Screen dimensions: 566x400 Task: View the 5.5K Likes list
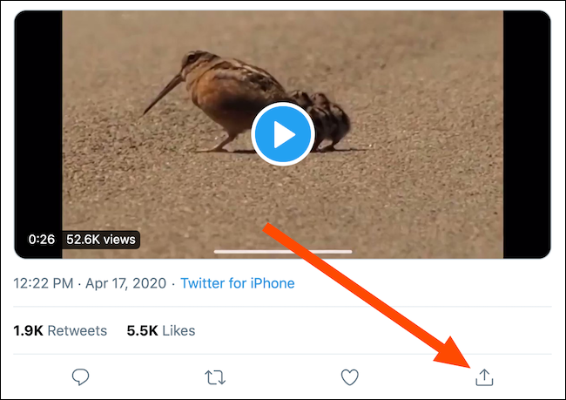[161, 330]
